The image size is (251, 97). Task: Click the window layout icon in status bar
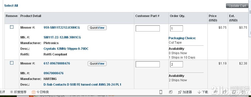234,92
